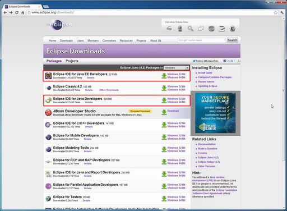Open the Resources menu item

tap(126, 40)
